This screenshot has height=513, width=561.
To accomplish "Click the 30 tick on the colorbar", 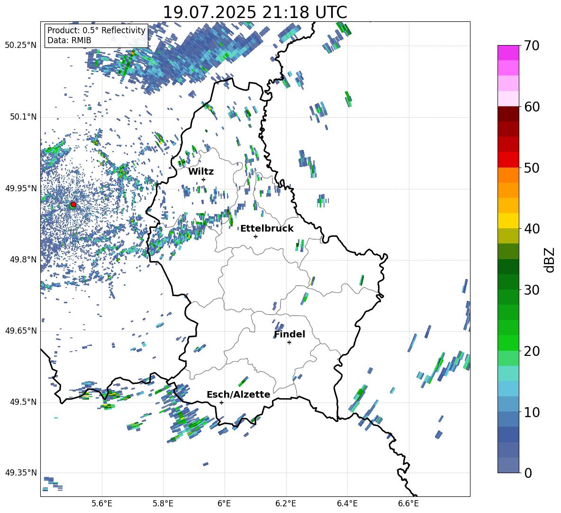I will (x=532, y=290).
